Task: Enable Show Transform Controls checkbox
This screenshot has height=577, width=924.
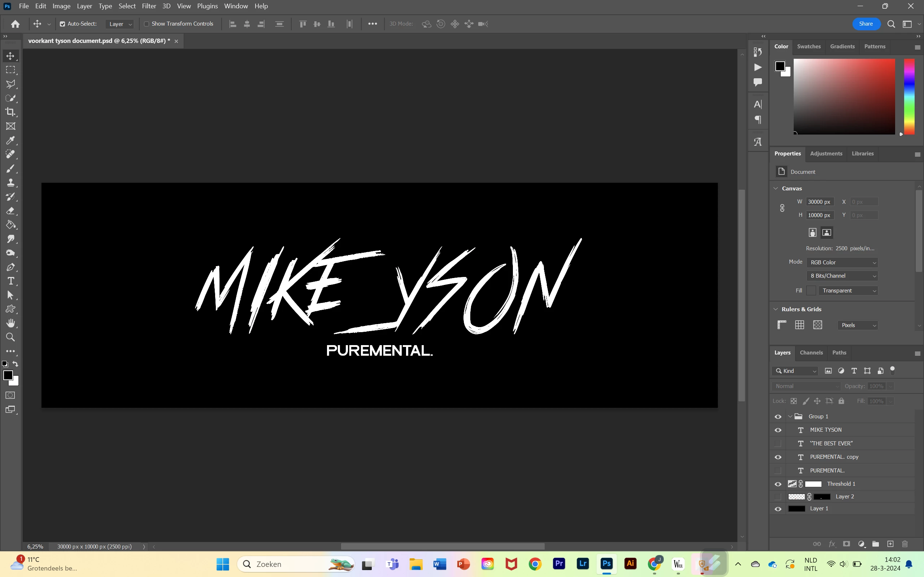Action: click(x=146, y=24)
